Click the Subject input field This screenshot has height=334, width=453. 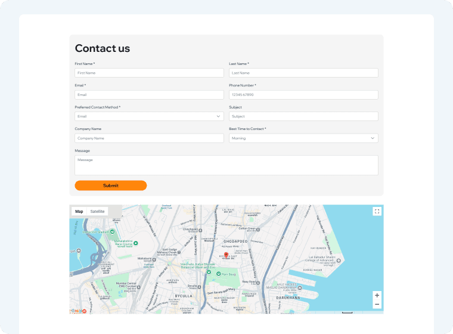[x=303, y=116]
